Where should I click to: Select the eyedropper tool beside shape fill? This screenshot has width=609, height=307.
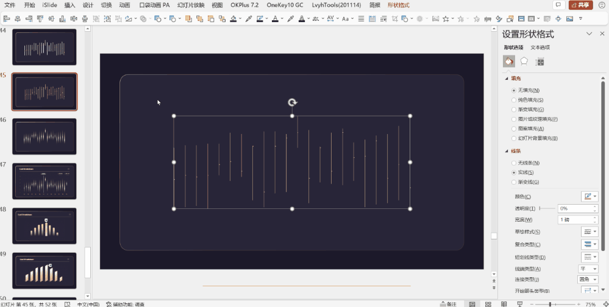[x=249, y=19]
